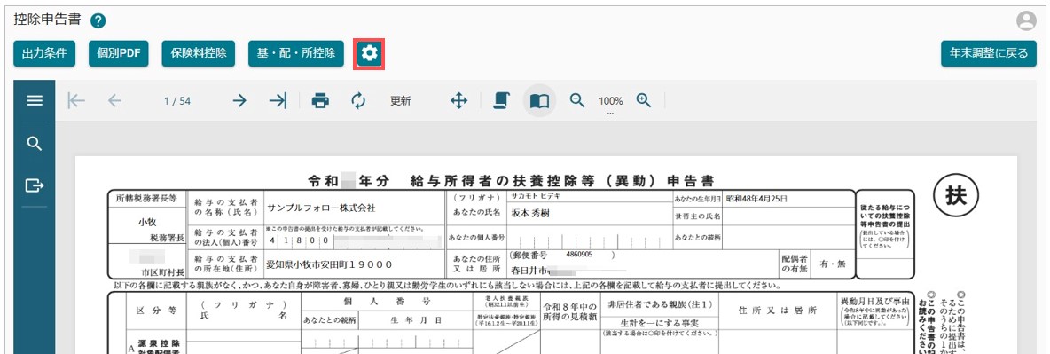The height and width of the screenshot is (354, 1050).
Task: Click the 個別PDF button
Action: tap(118, 53)
